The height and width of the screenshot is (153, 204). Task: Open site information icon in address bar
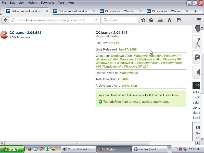click(x=12, y=20)
